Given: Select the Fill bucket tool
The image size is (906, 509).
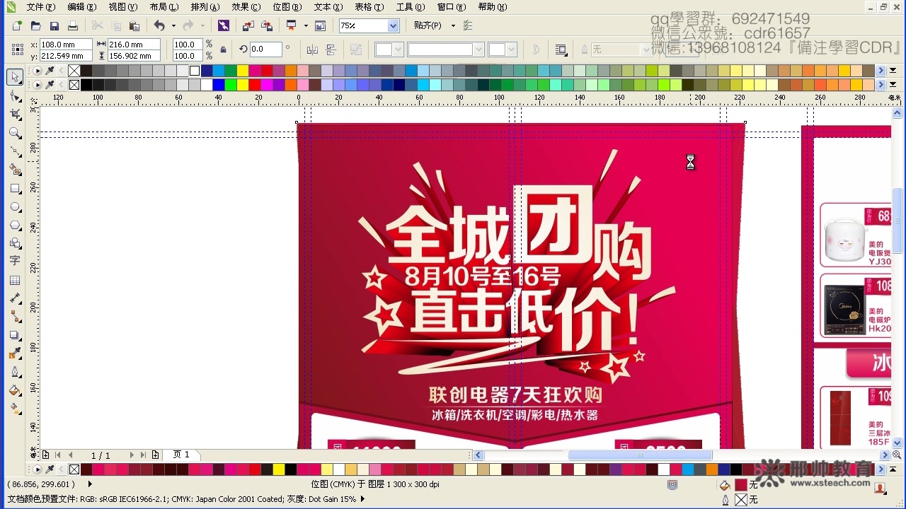Looking at the screenshot, I should click(14, 390).
